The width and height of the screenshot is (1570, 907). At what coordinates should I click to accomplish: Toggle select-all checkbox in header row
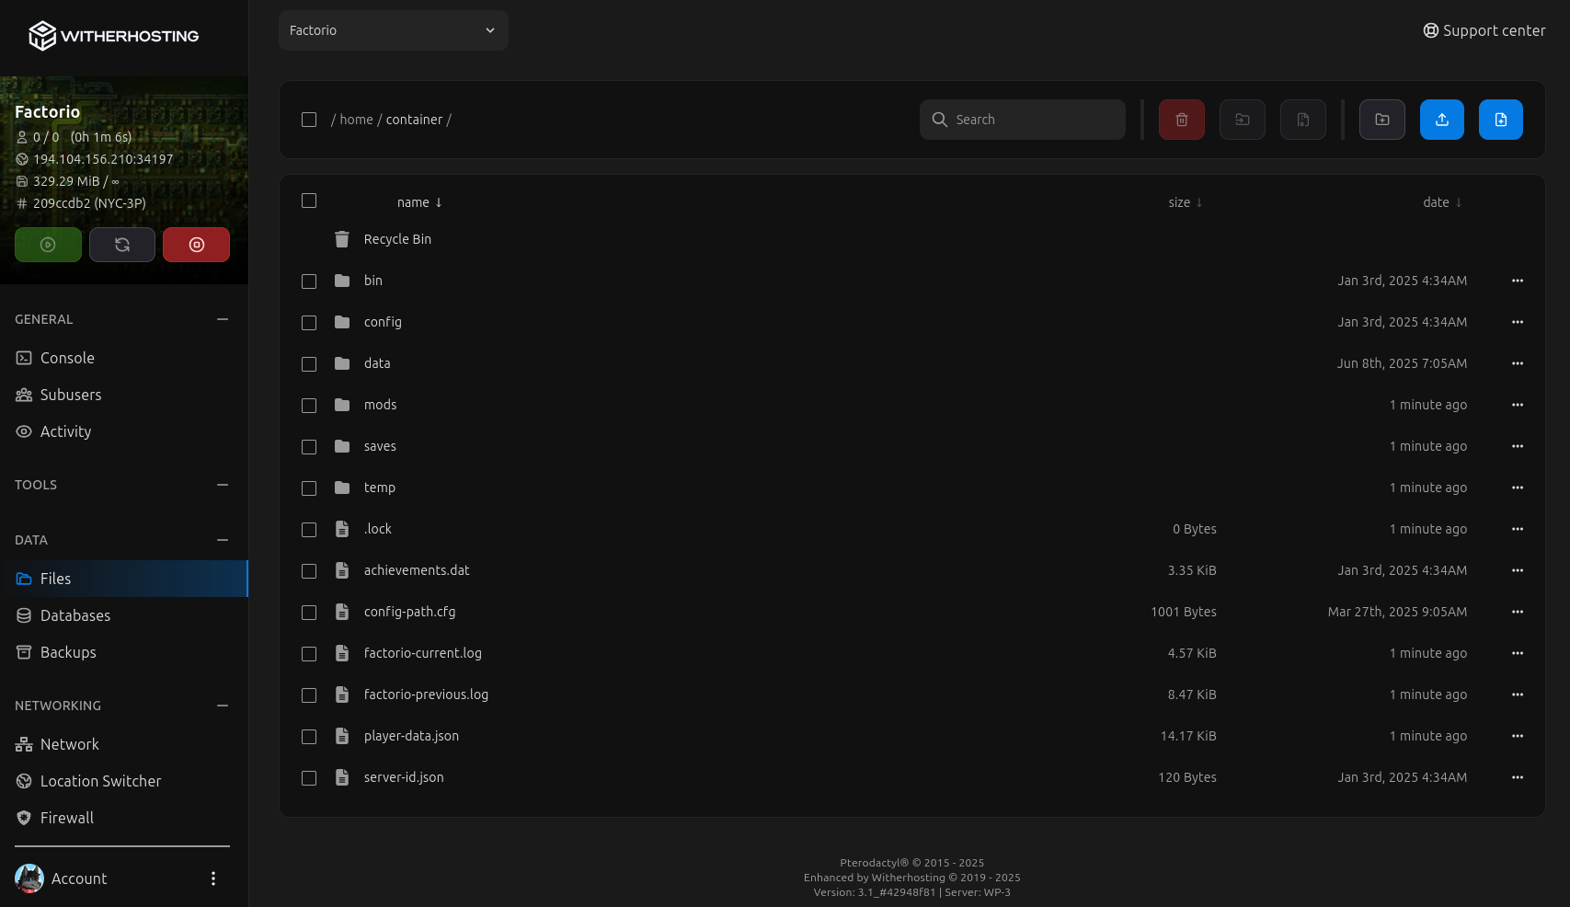pos(309,201)
